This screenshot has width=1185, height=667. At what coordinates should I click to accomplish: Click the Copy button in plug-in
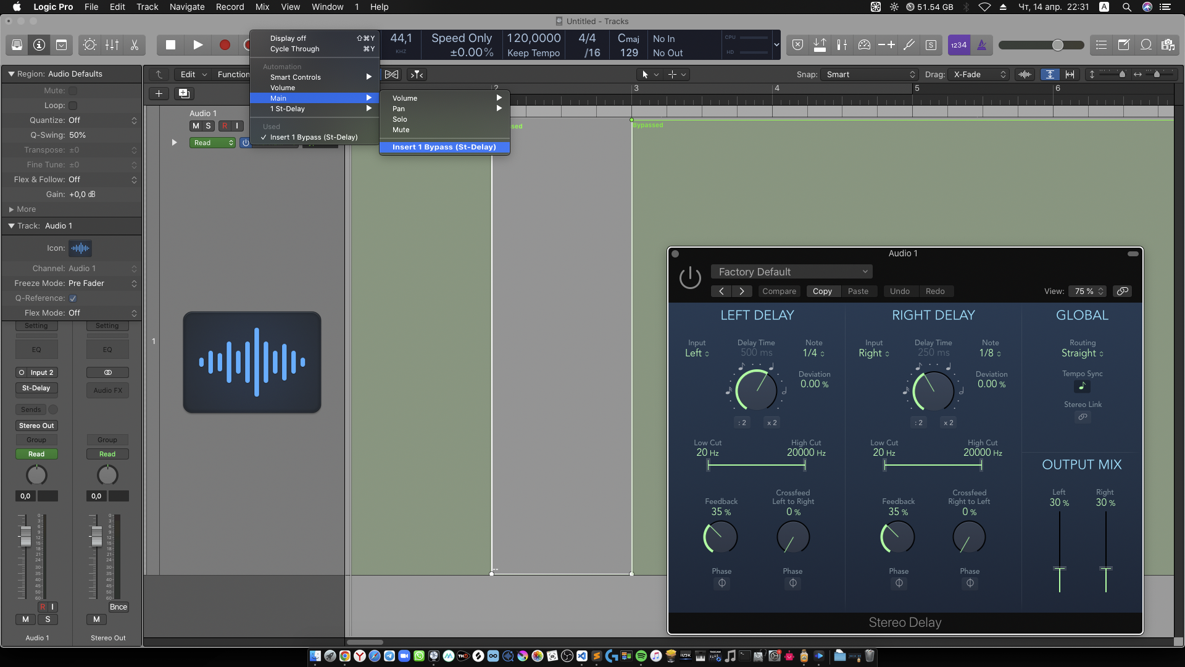click(822, 292)
